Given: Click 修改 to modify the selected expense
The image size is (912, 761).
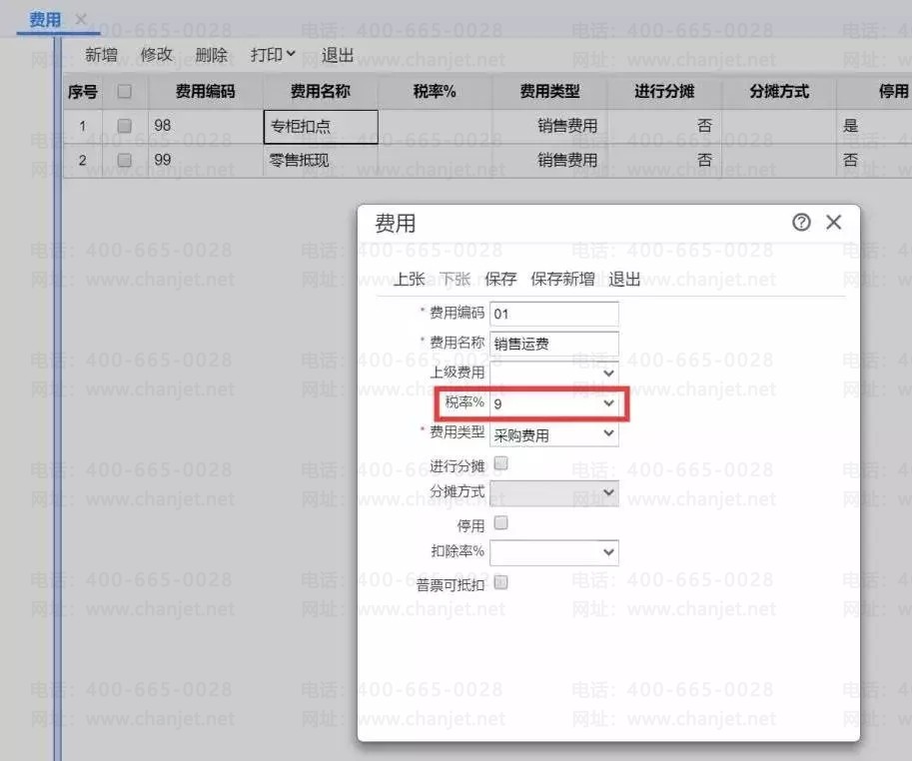Looking at the screenshot, I should tap(156, 54).
